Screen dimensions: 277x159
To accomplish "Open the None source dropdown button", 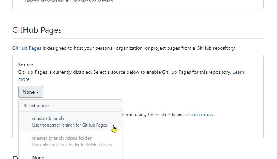I will (30, 92).
